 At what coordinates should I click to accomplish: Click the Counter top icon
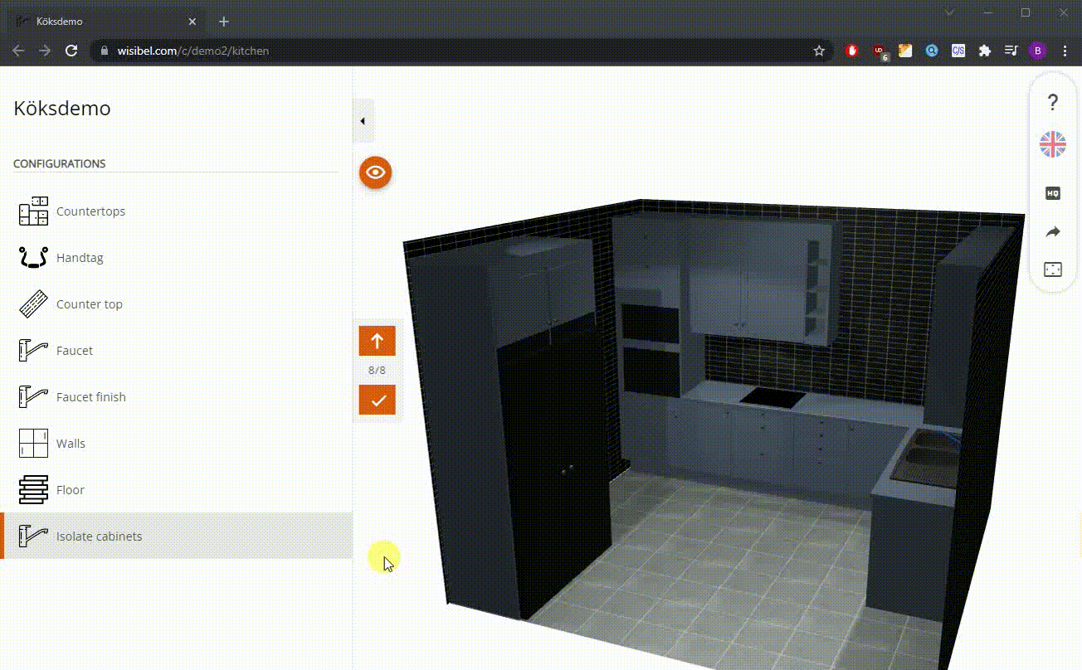pyautogui.click(x=34, y=304)
